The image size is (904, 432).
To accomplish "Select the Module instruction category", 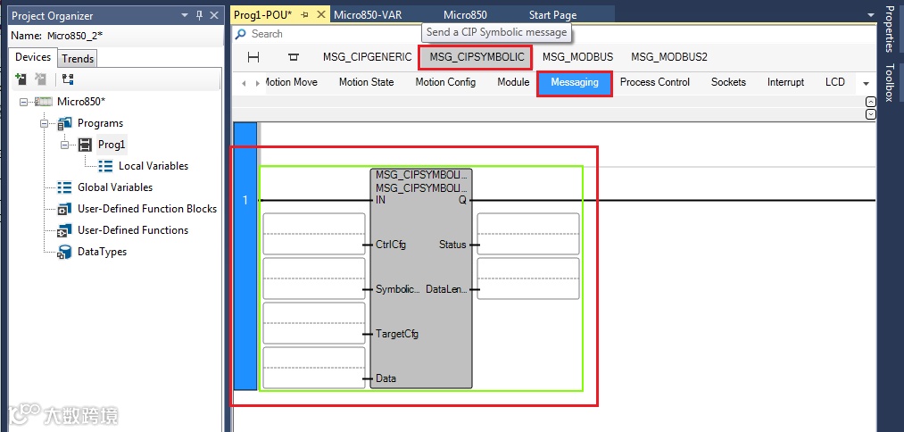I will tap(513, 82).
